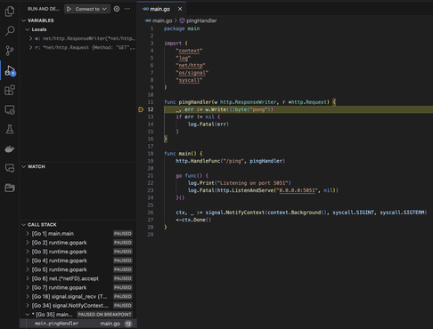Open the Testing flask view

pyautogui.click(x=10, y=129)
